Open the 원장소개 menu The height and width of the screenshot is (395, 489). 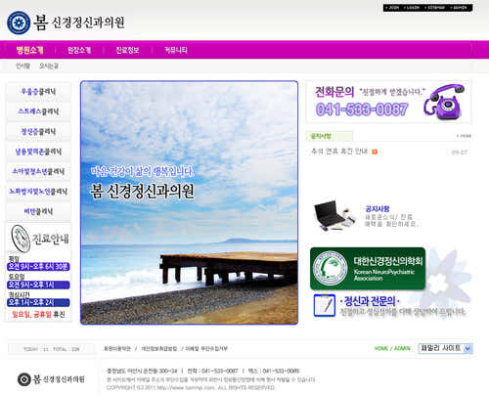(x=79, y=50)
